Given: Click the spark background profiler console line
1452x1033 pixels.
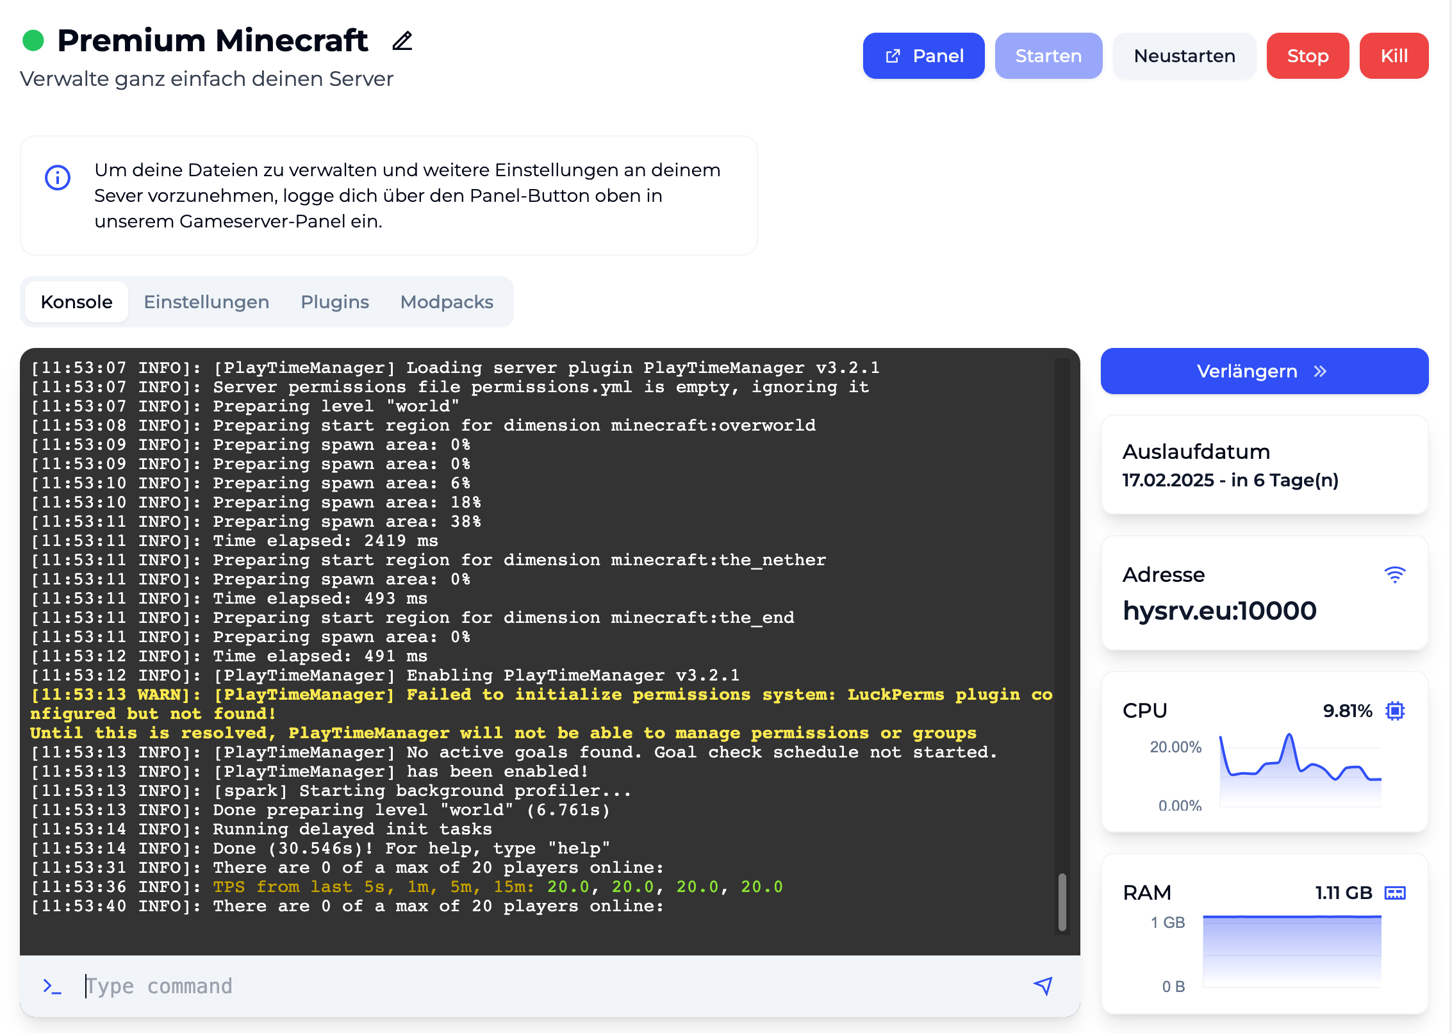Looking at the screenshot, I should [x=331, y=791].
